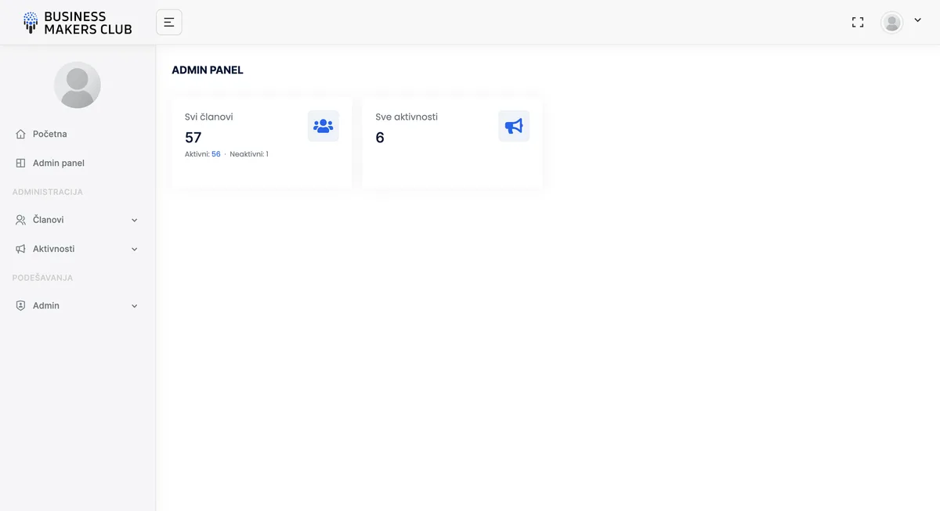Click the megaphone icon beside Aktivnosti in the sidebar
This screenshot has width=940, height=511.
[x=21, y=249]
